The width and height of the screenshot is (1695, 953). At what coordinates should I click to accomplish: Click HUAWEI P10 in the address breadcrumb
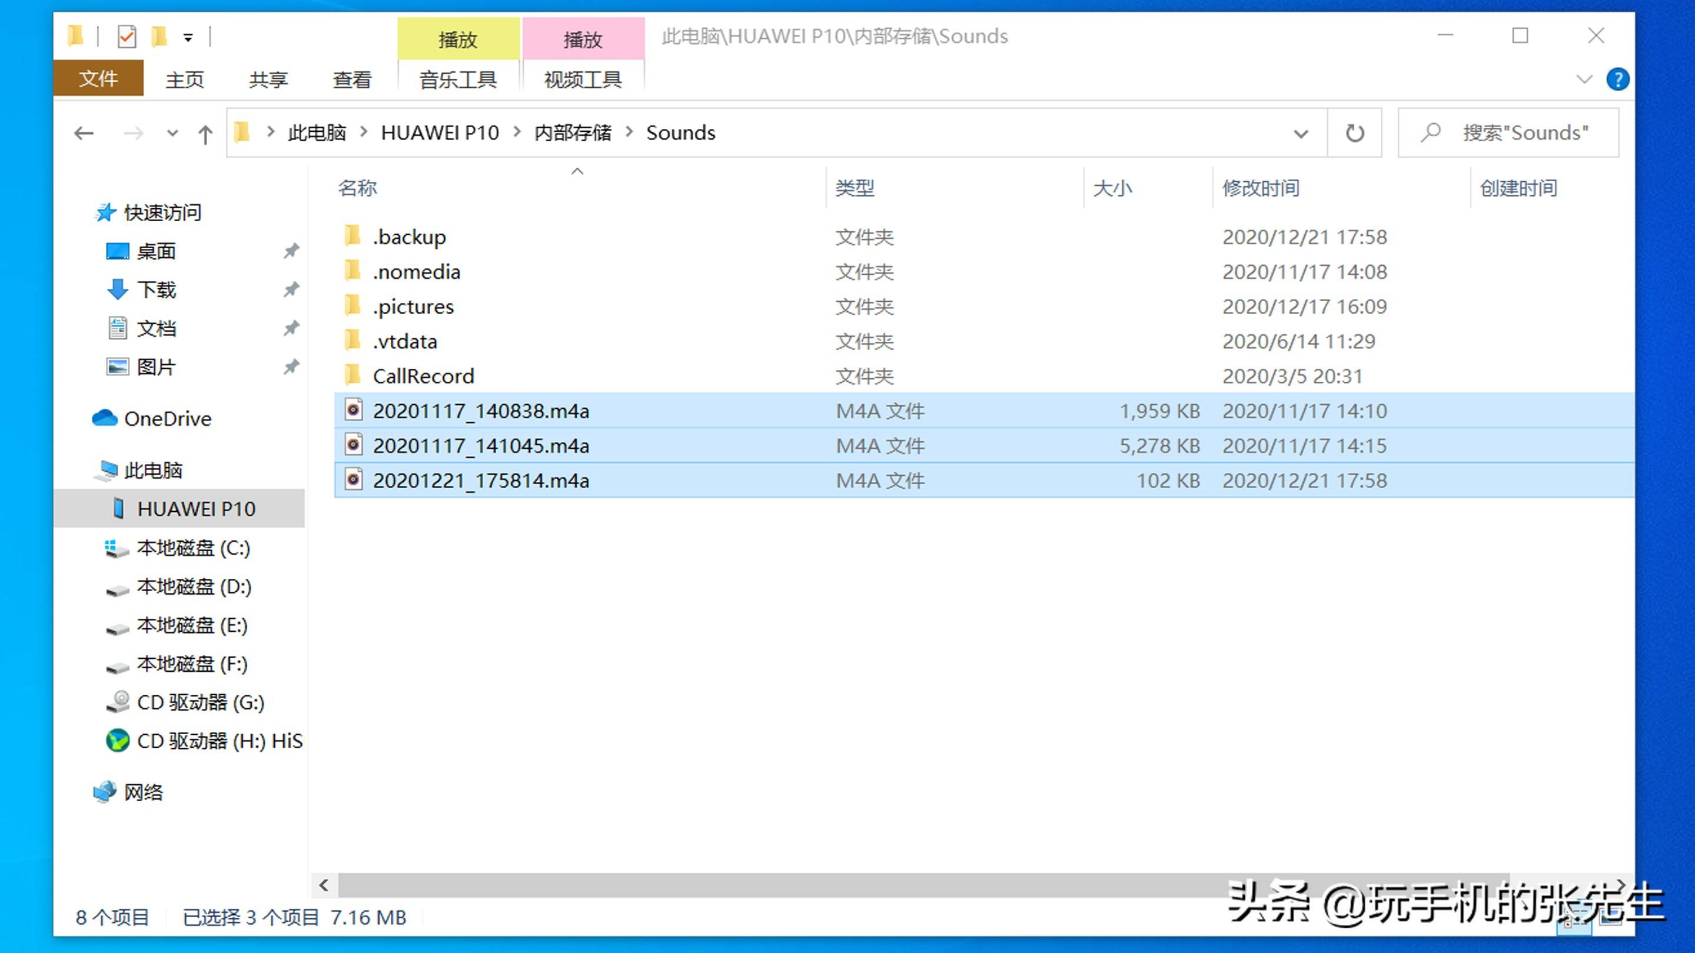[440, 133]
